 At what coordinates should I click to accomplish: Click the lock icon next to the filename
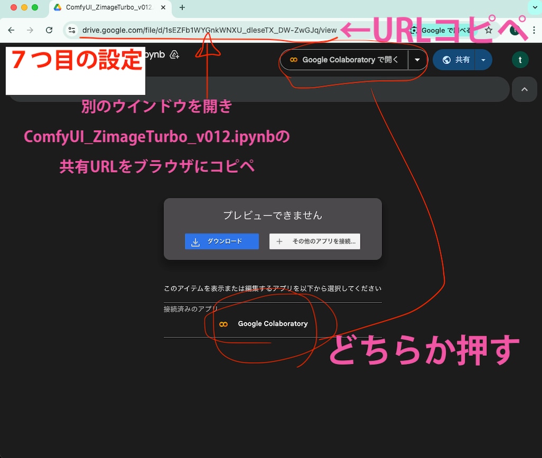pos(174,55)
